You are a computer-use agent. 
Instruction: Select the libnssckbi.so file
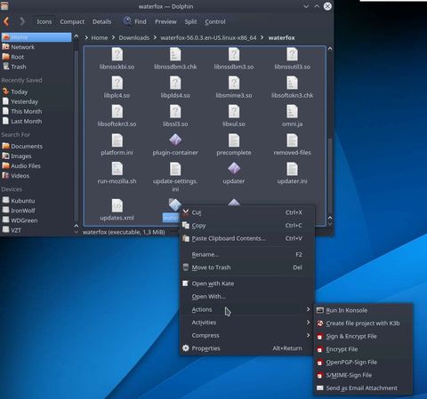click(x=117, y=59)
